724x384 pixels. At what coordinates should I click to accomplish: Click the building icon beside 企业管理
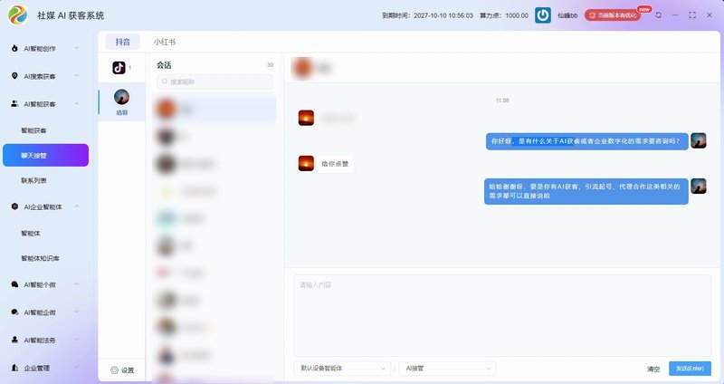(x=14, y=368)
